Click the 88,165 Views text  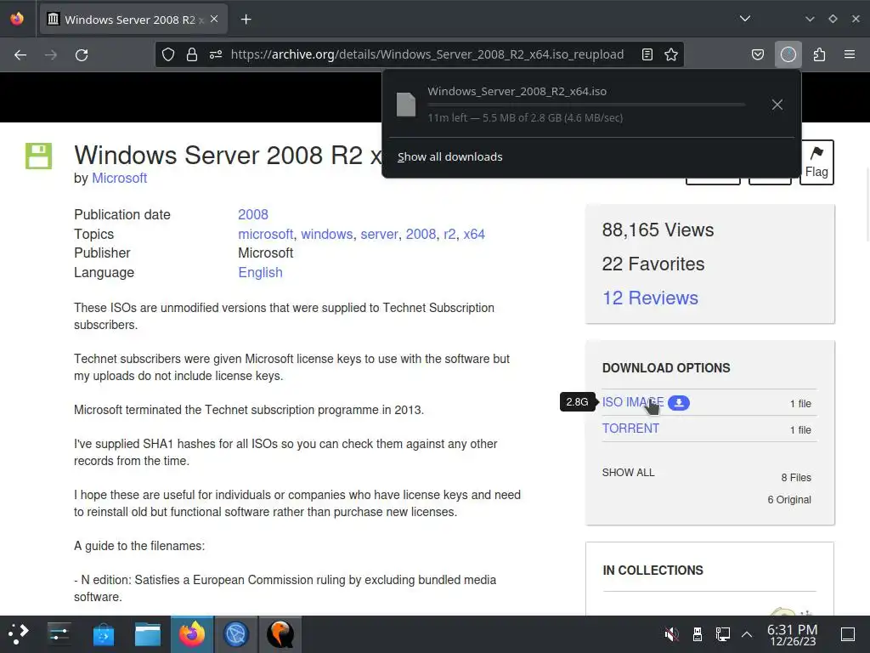[x=658, y=230]
